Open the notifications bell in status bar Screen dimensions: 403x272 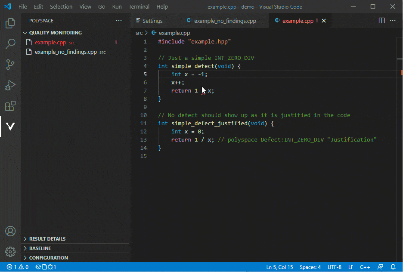[x=393, y=267]
